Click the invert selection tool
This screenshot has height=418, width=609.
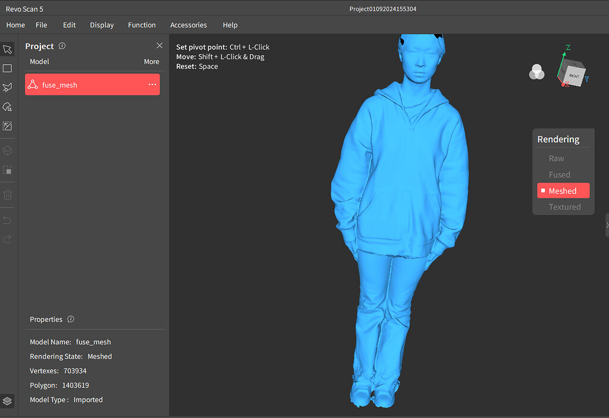[x=7, y=126]
